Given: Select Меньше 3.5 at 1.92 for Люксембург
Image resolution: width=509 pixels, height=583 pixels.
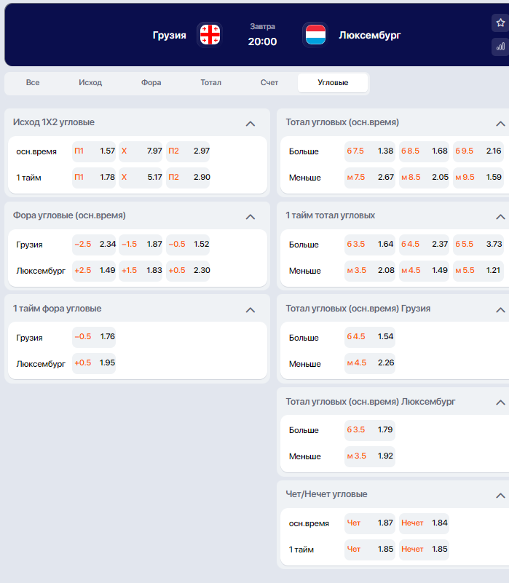Looking at the screenshot, I should click(x=370, y=456).
